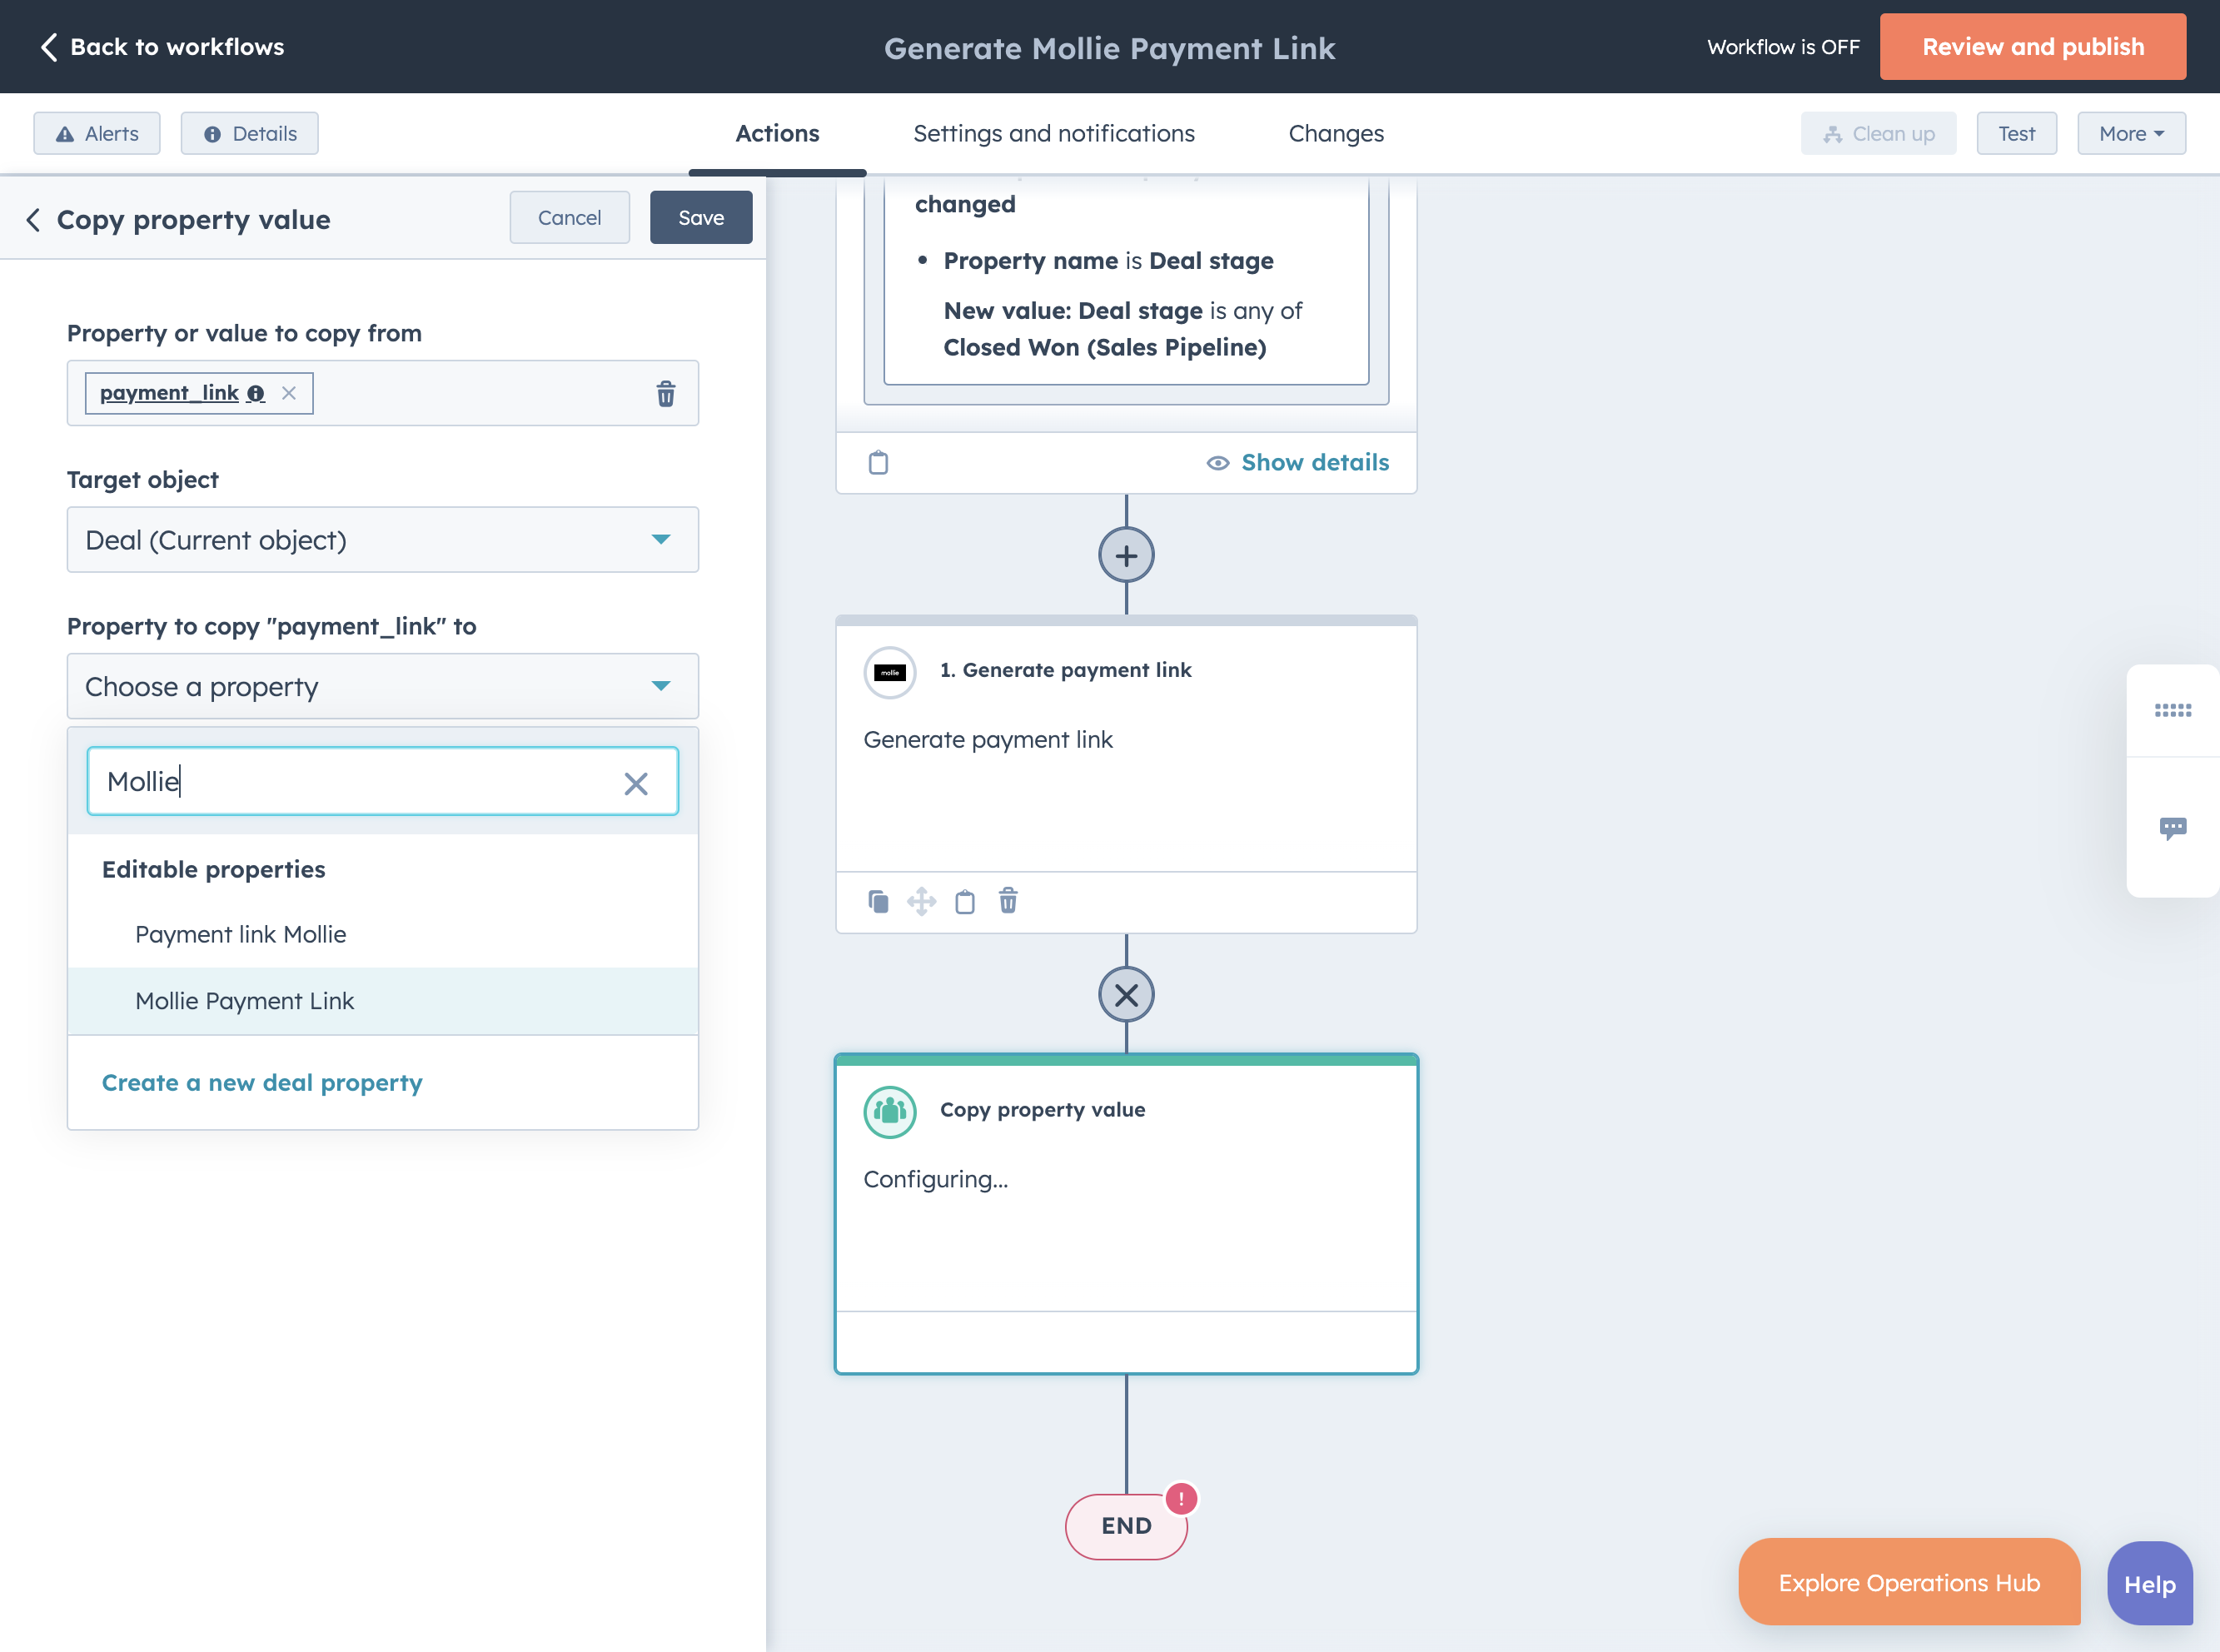This screenshot has height=1652, width=2220.
Task: Clear the Mollie search text
Action: click(x=636, y=783)
